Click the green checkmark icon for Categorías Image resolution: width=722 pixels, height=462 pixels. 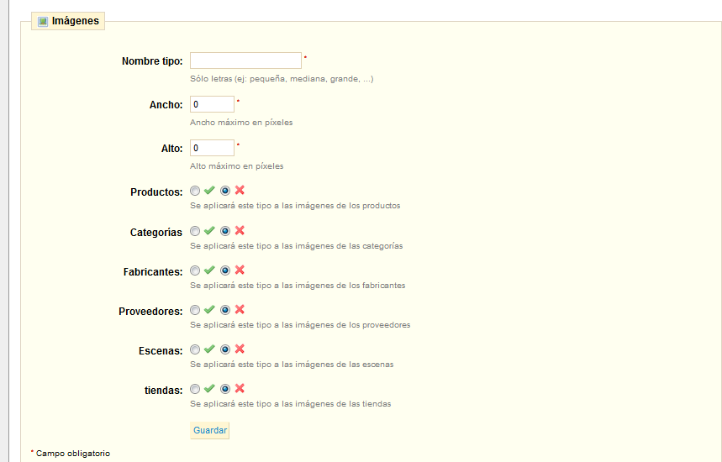[x=209, y=231]
